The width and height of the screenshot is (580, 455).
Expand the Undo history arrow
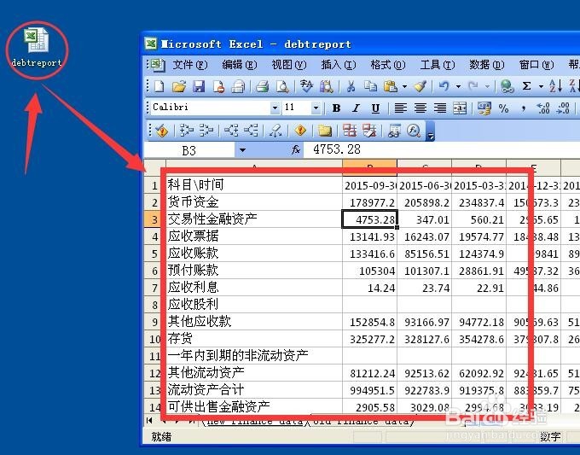click(x=458, y=87)
